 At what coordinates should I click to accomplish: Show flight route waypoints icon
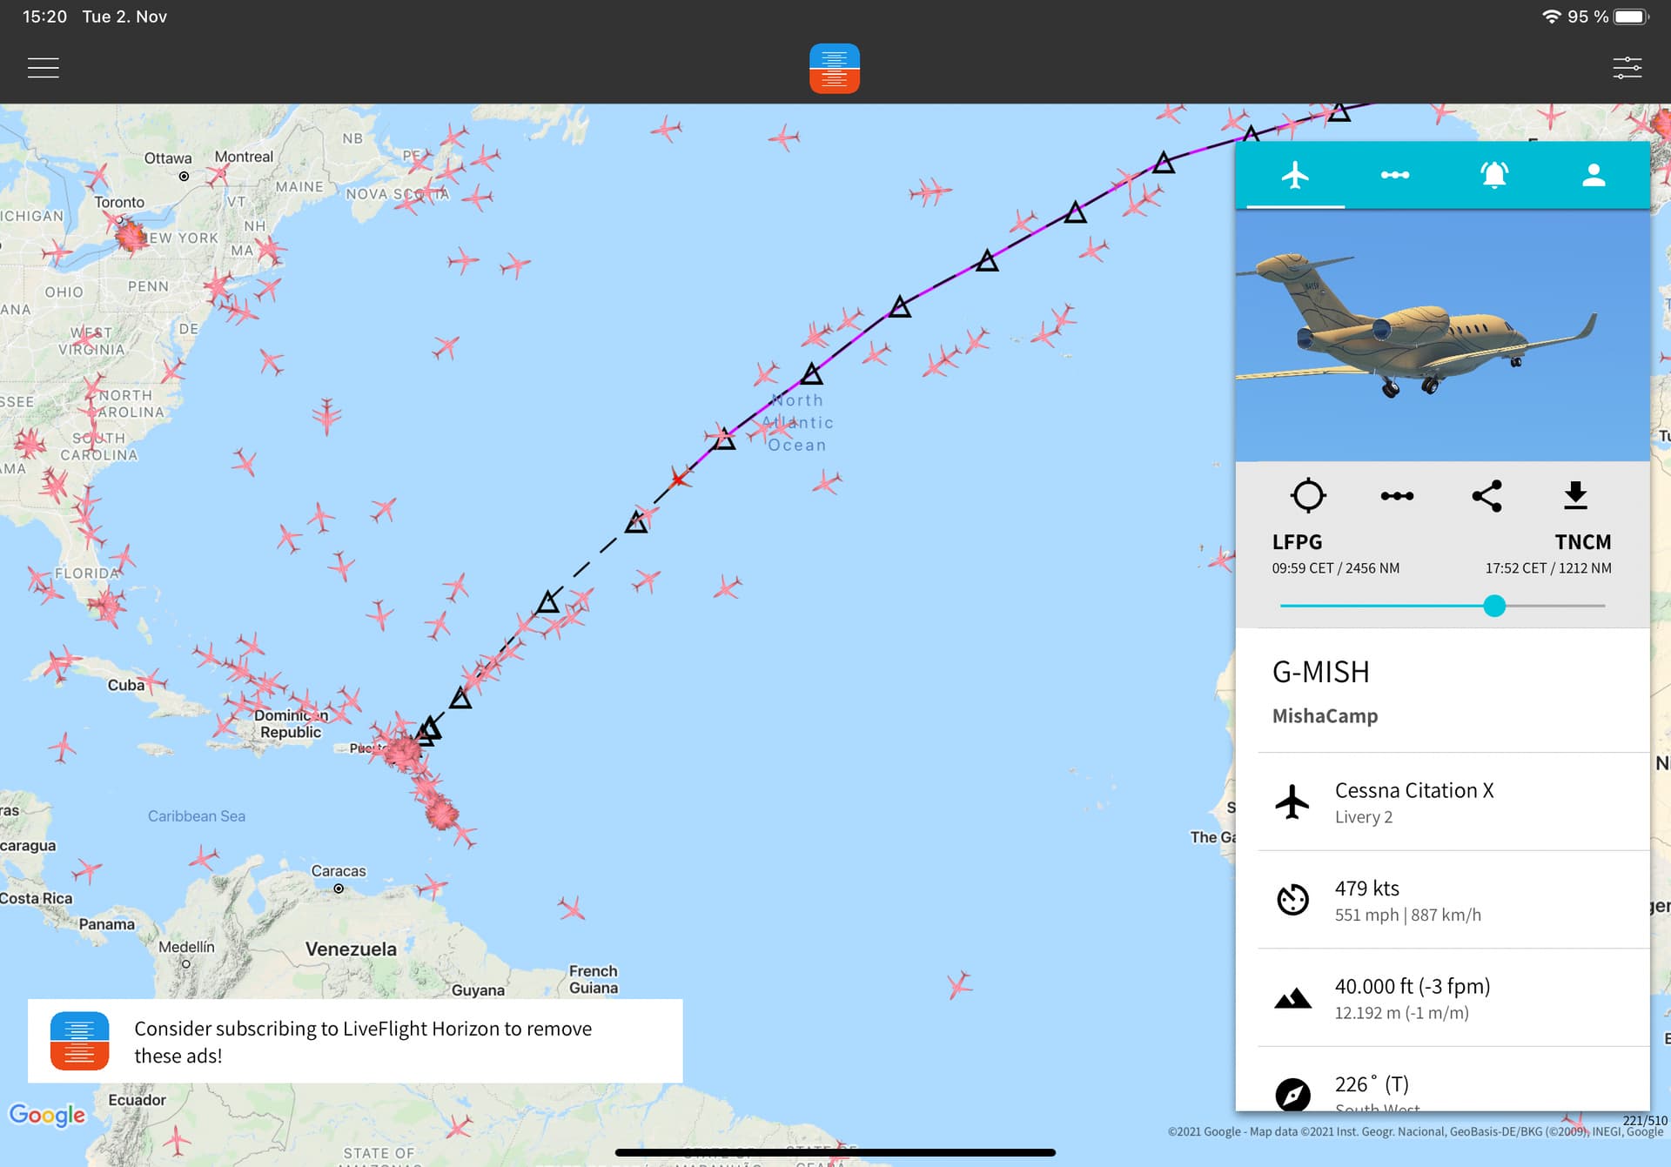coord(1397,496)
